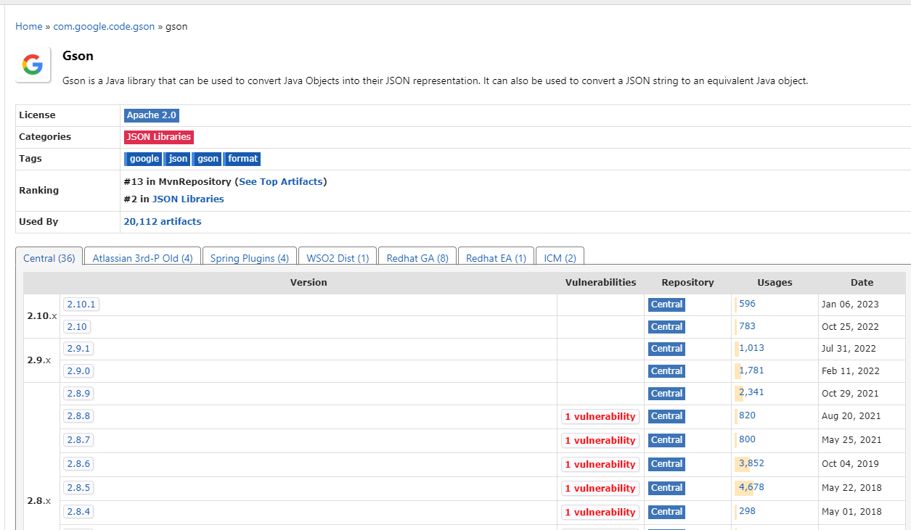Switch to Central (36) tab
Screen dimensions: 911x530
49,258
